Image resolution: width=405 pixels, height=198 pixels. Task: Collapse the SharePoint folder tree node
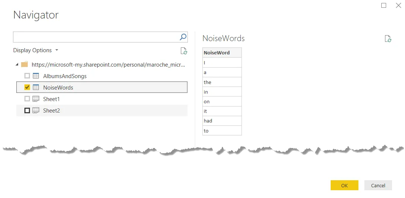click(17, 64)
